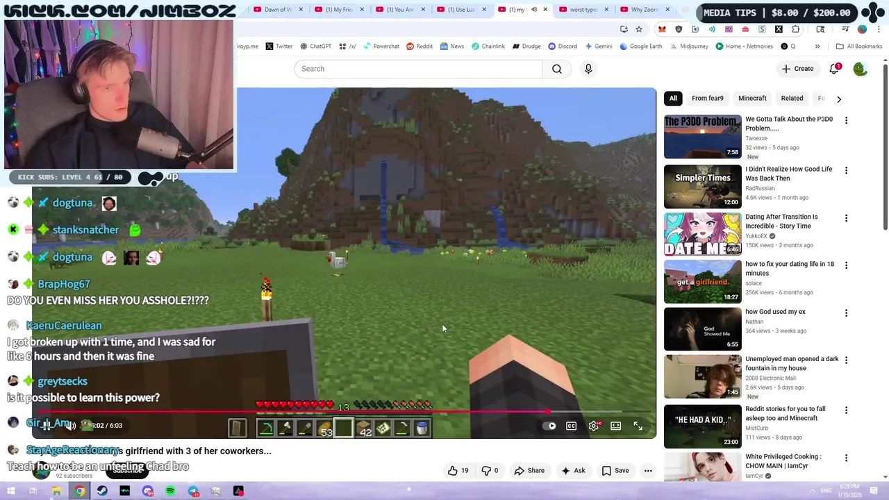Viewport: 889px width, 500px height.
Task: Open 'The P3D0 Problem' video thumbnail
Action: (x=702, y=137)
